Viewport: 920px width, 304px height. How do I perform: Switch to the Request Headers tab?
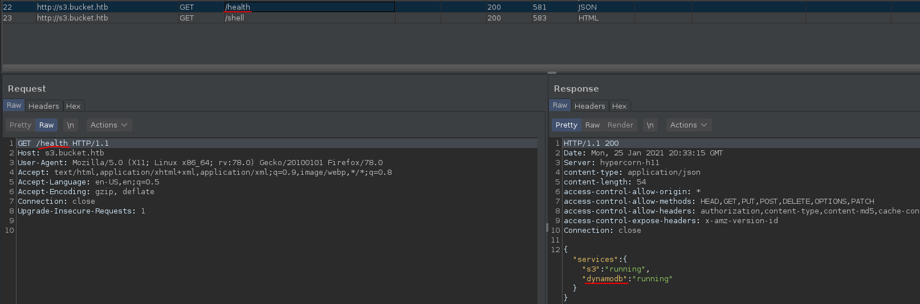coord(43,106)
